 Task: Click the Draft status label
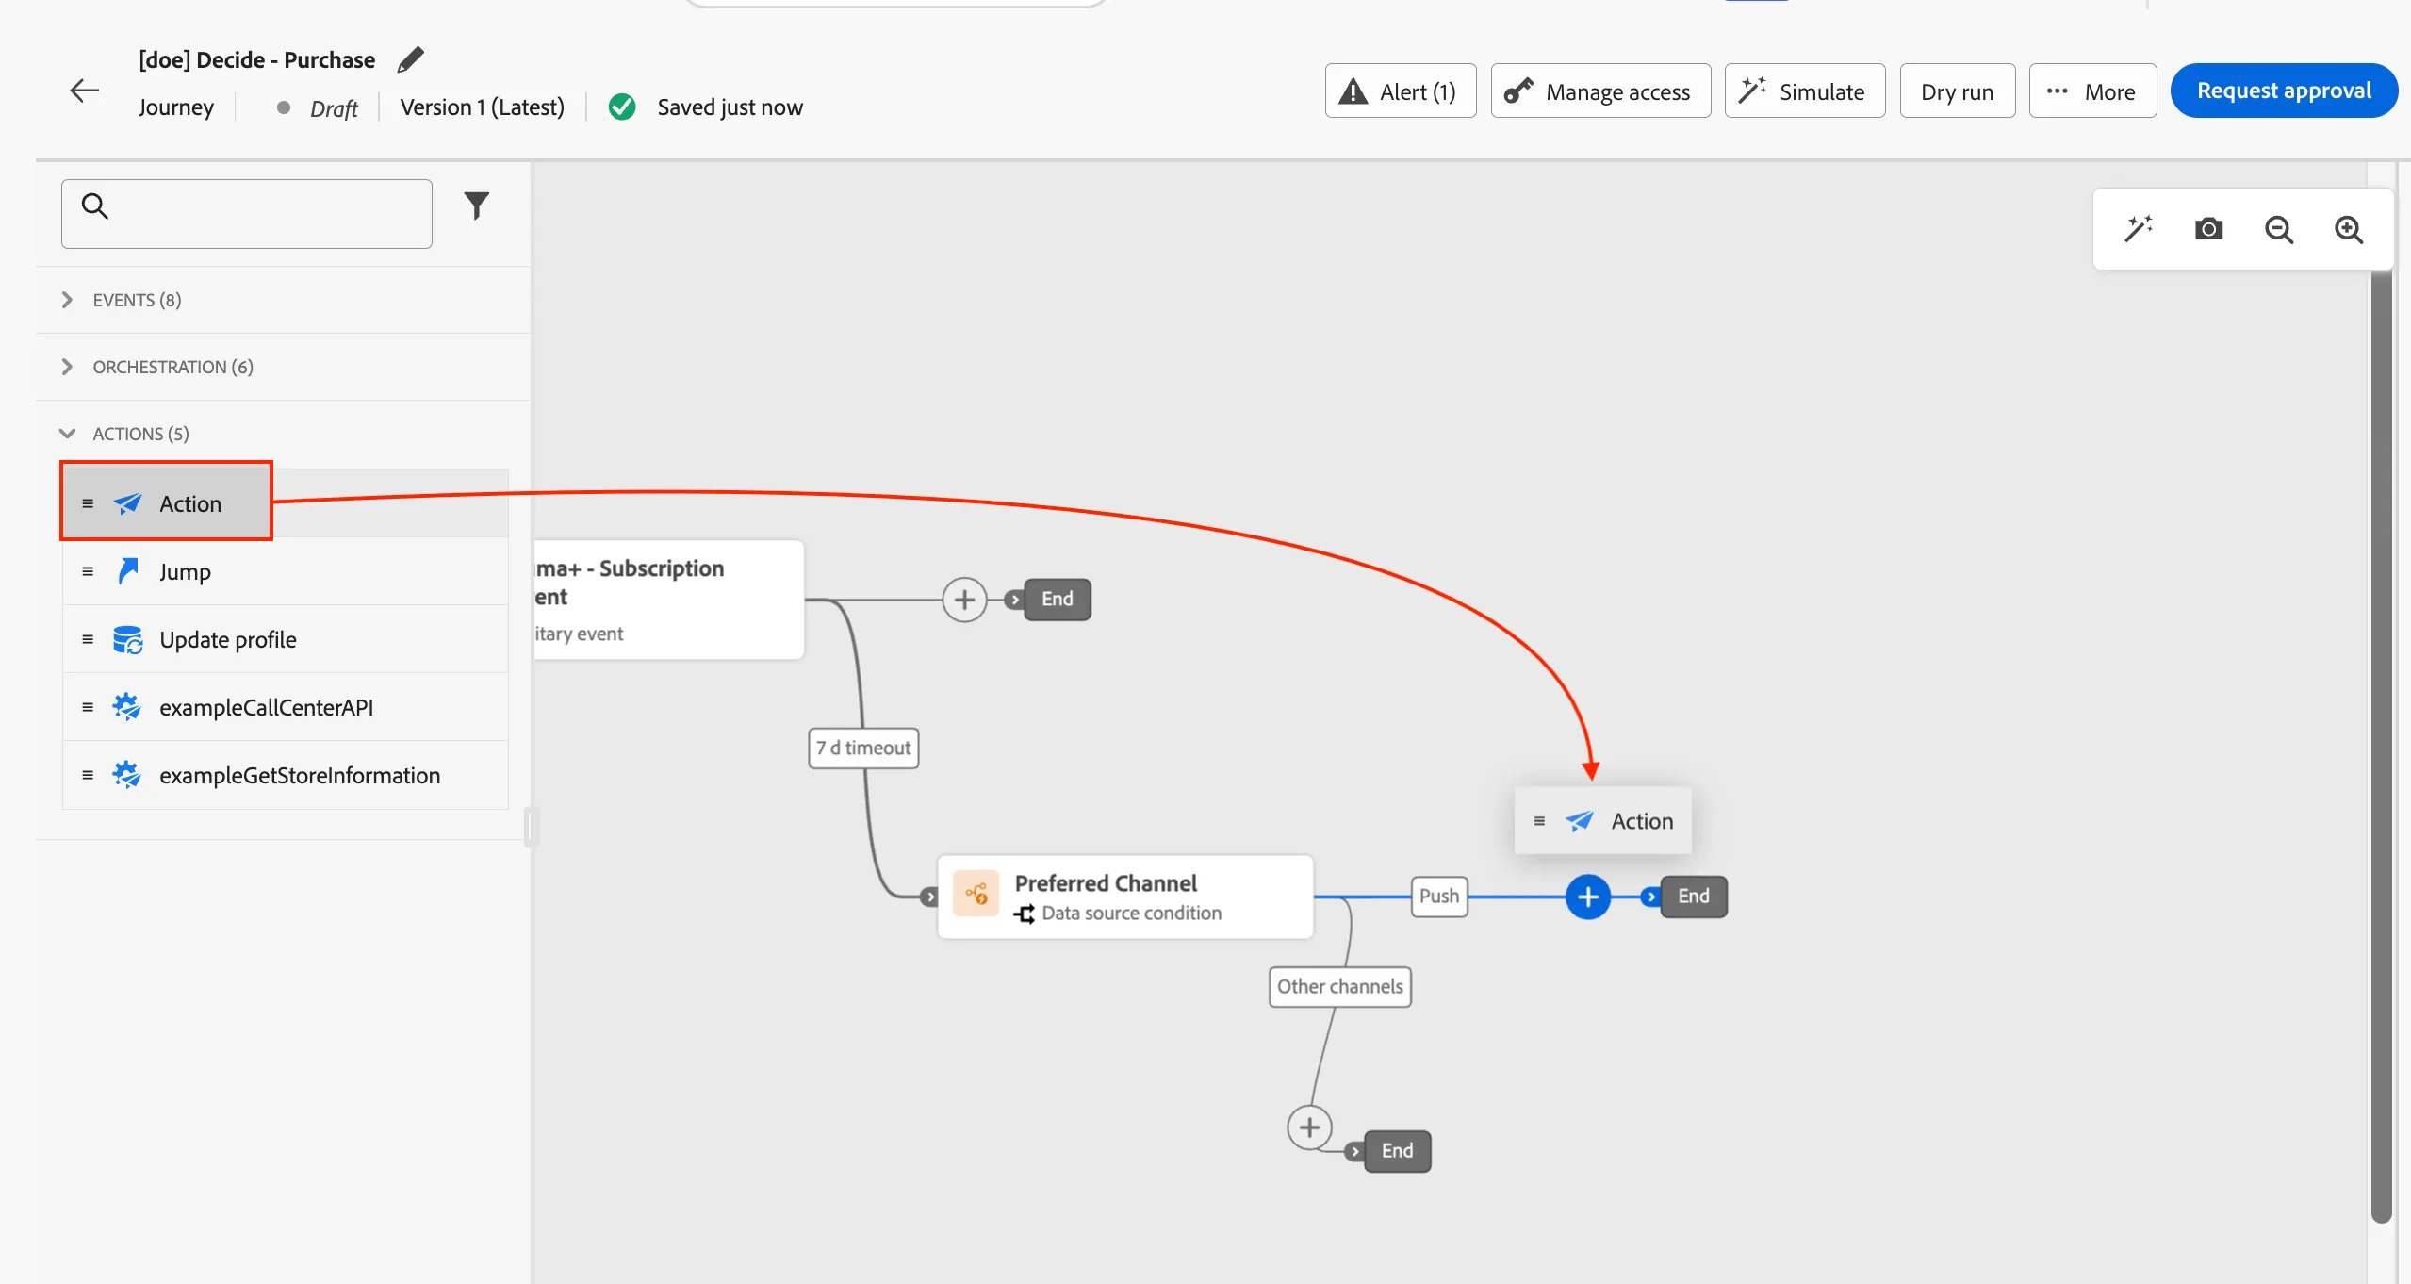[334, 108]
